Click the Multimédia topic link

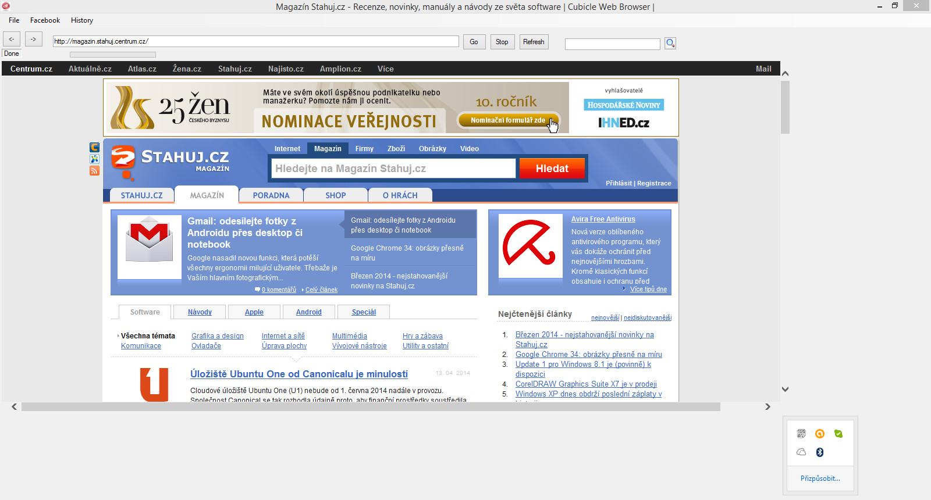pos(350,336)
